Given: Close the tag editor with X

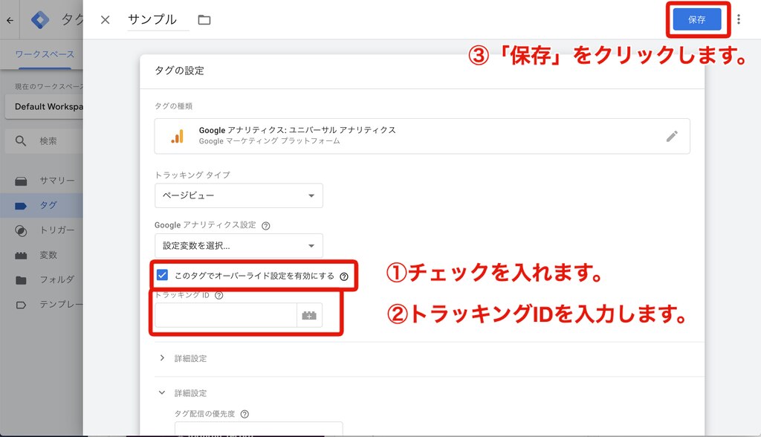Looking at the screenshot, I should [106, 20].
